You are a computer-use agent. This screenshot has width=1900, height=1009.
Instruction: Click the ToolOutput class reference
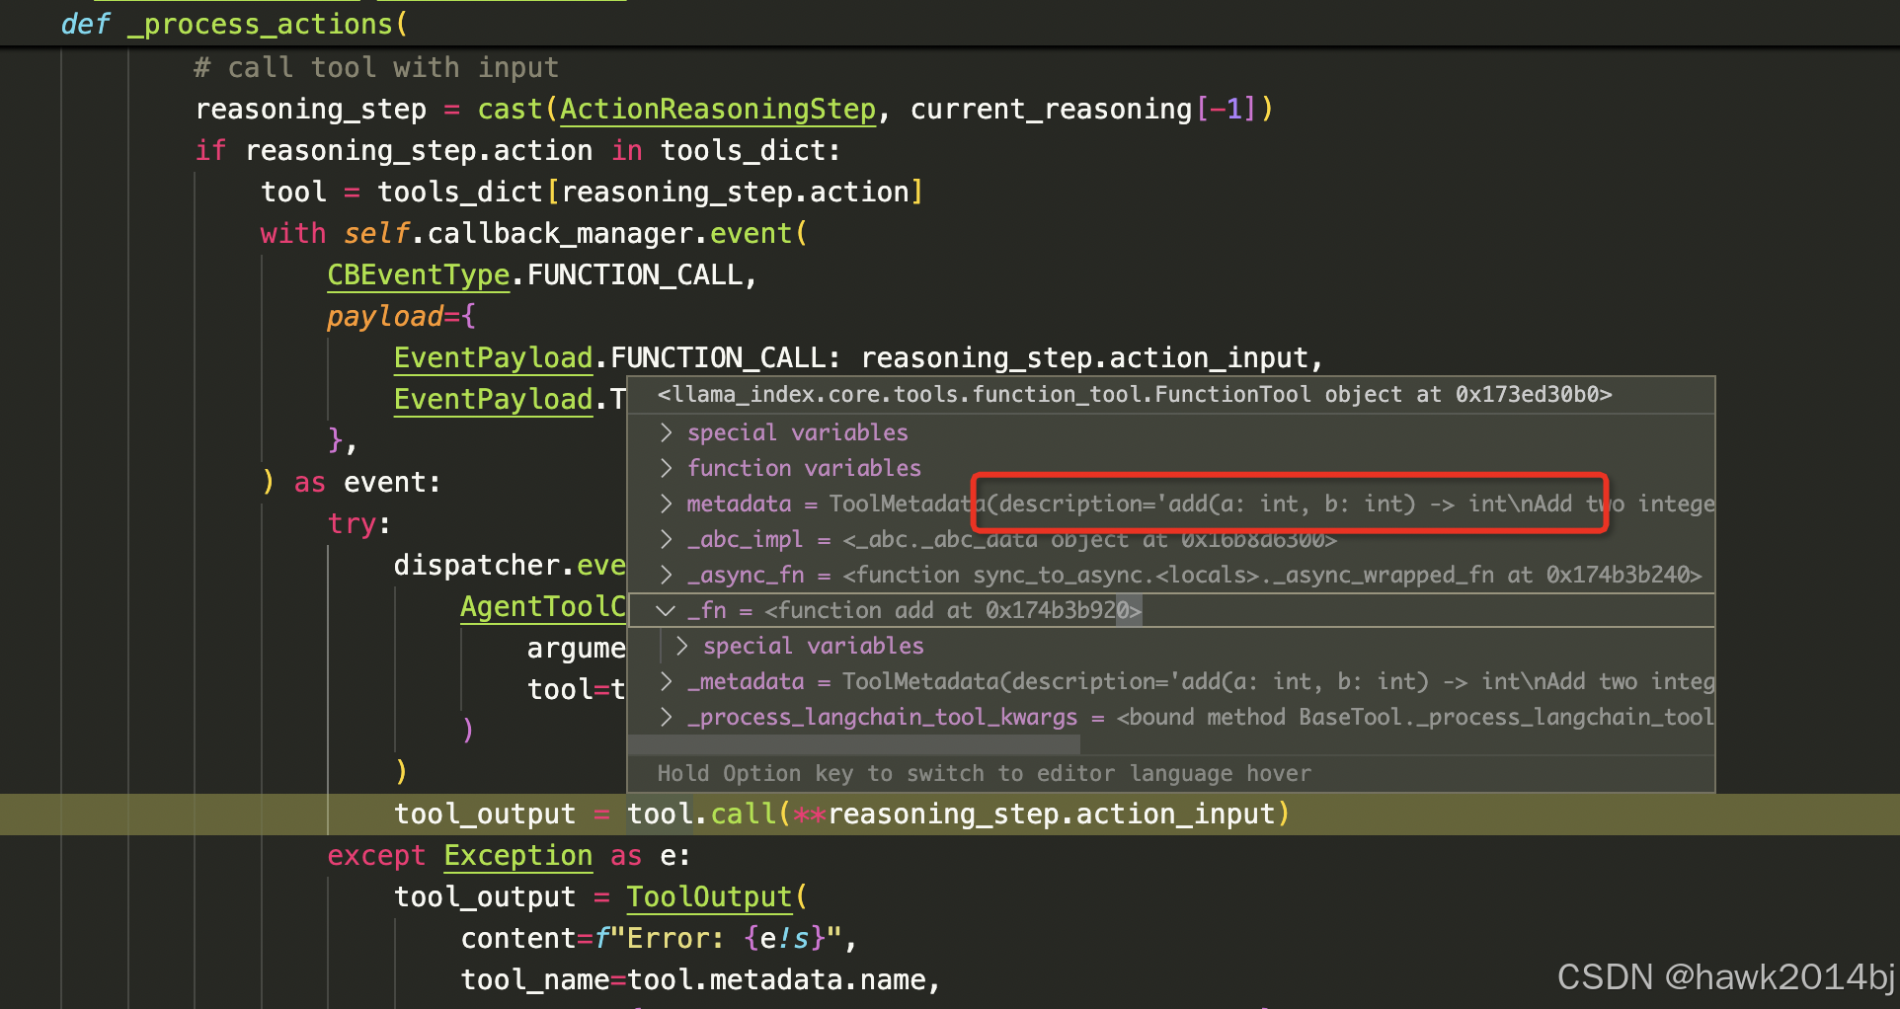(x=709, y=896)
